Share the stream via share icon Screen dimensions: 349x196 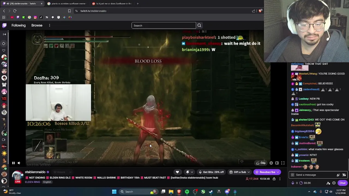(274, 179)
